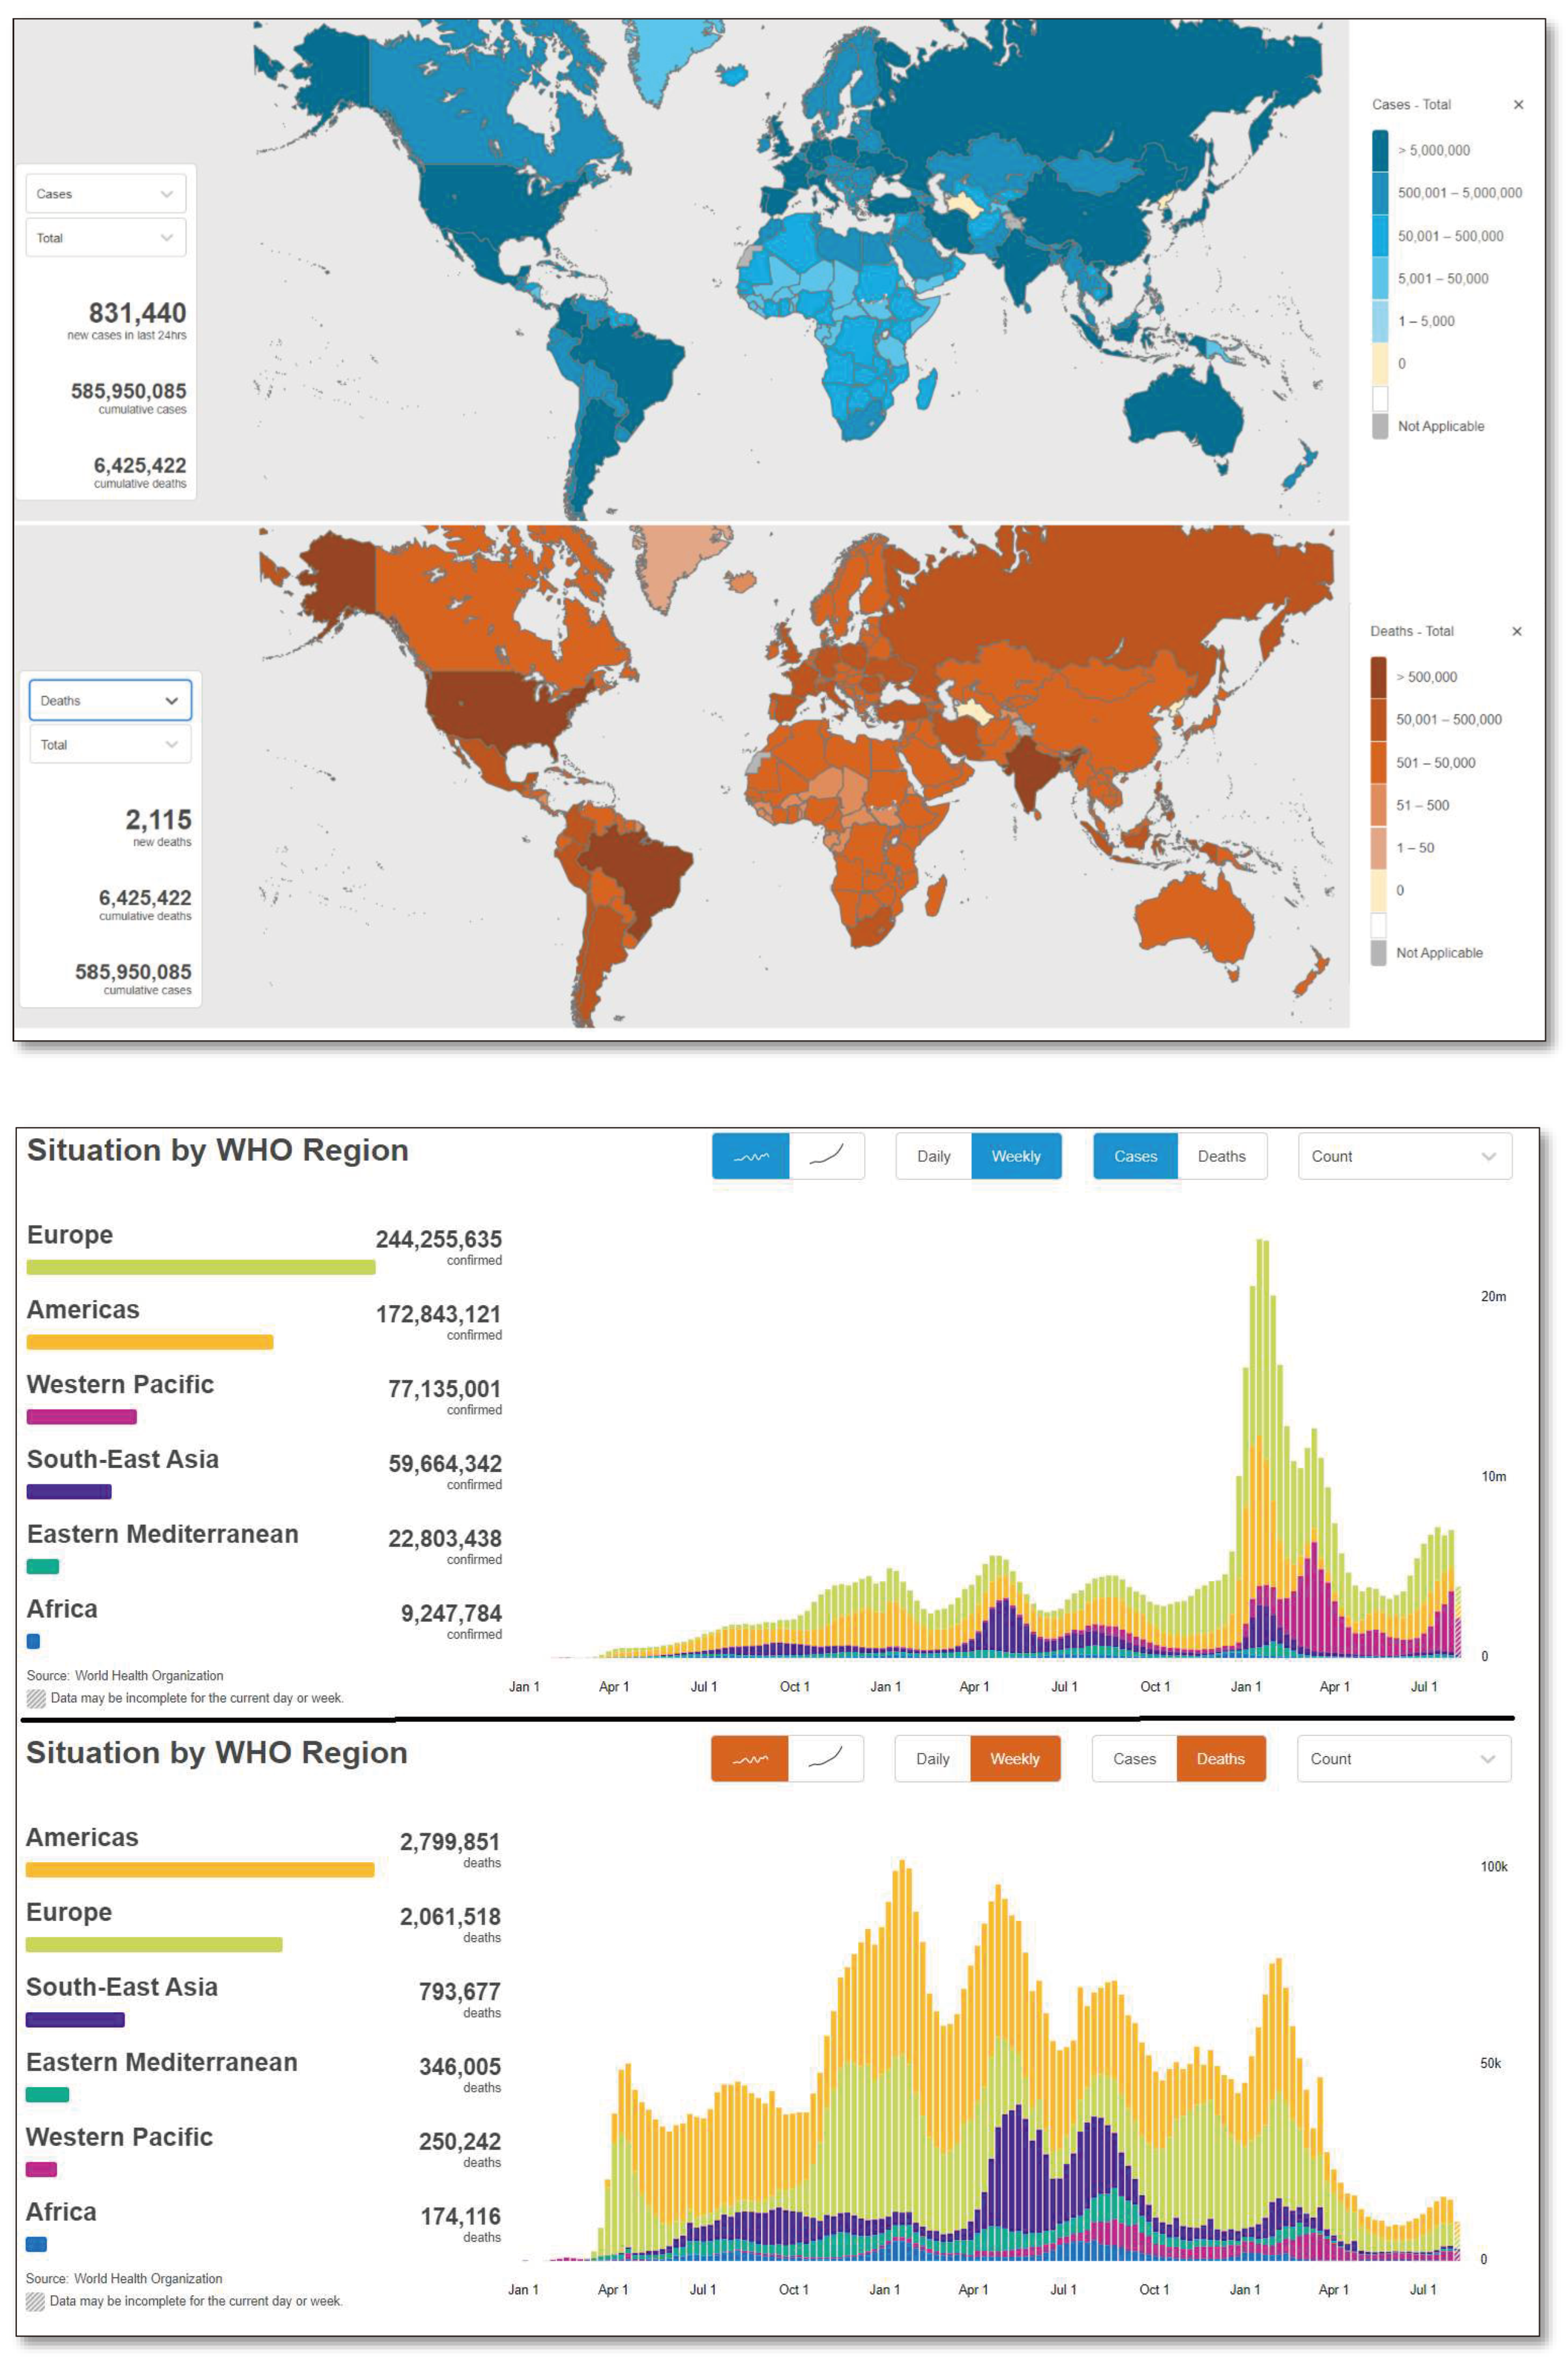Close the Cases - Total legend
The height and width of the screenshot is (2364, 1568).
click(x=1518, y=105)
